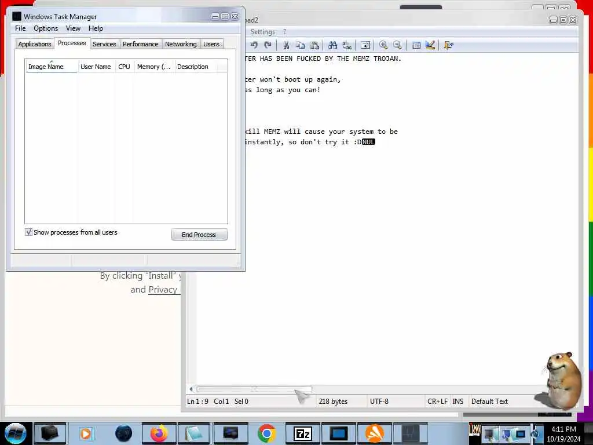Click the Zoom Out magnifier icon
Screen dimensions: 593x445
(x=397, y=45)
